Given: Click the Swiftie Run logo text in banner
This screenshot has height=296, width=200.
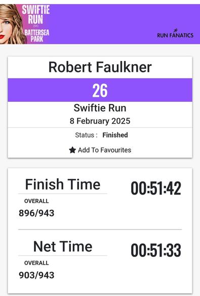Looking at the screenshot, I should [x=36, y=15].
